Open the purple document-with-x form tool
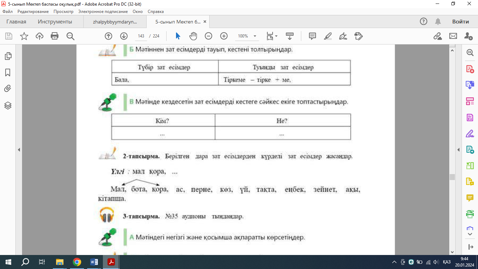The width and height of the screenshot is (478, 269). pos(470,117)
